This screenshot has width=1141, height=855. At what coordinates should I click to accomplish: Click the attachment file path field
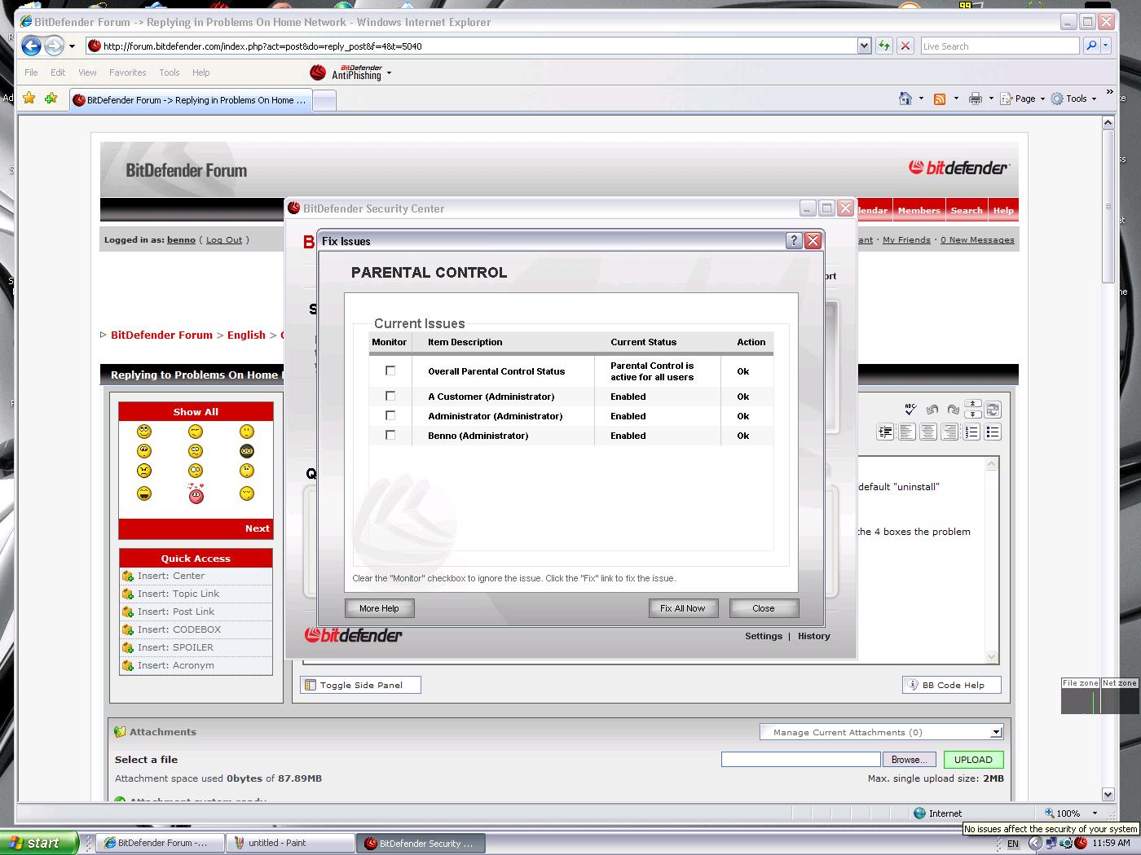pyautogui.click(x=800, y=759)
